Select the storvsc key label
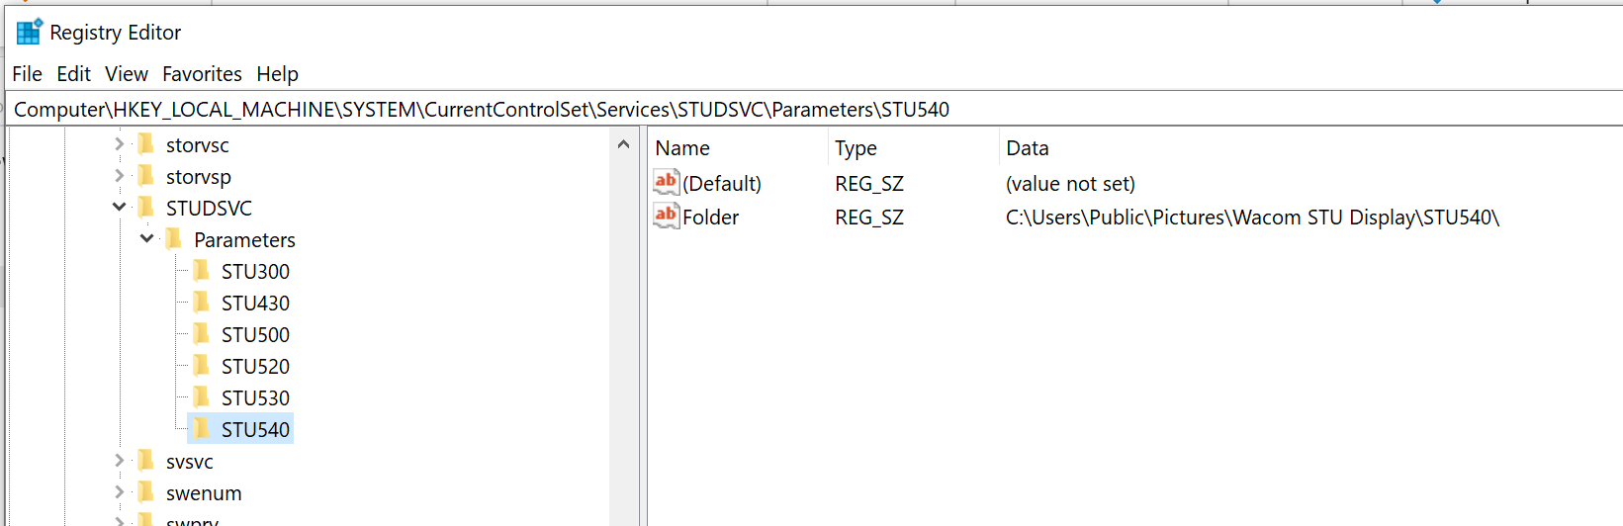The width and height of the screenshot is (1623, 526). tap(197, 145)
